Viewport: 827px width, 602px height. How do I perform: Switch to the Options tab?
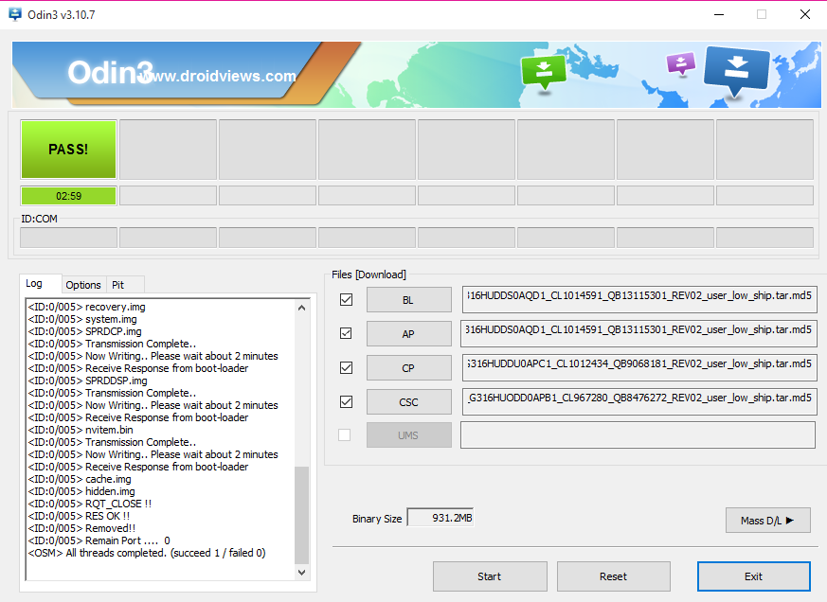click(83, 285)
